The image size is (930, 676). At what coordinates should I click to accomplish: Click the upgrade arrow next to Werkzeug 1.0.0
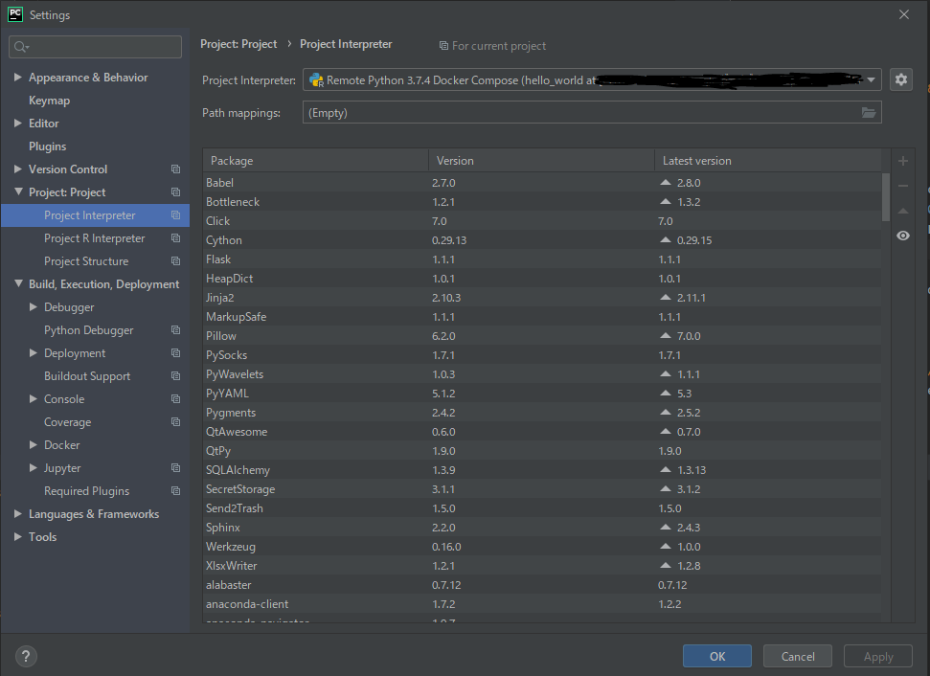pos(666,546)
